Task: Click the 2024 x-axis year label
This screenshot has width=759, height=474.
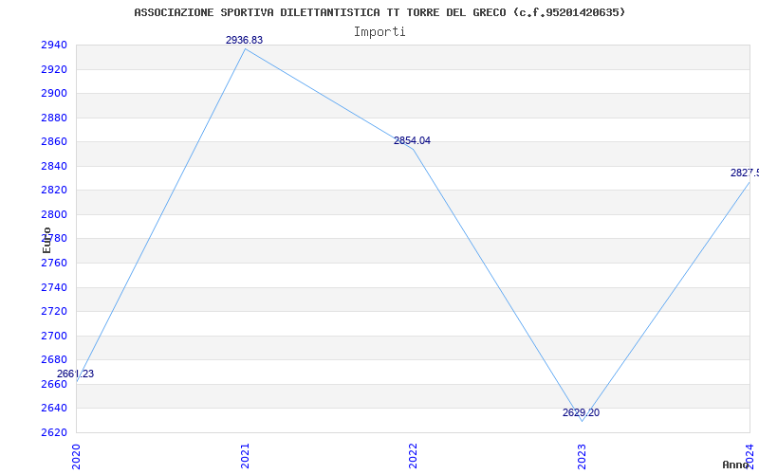Action: pyautogui.click(x=750, y=457)
